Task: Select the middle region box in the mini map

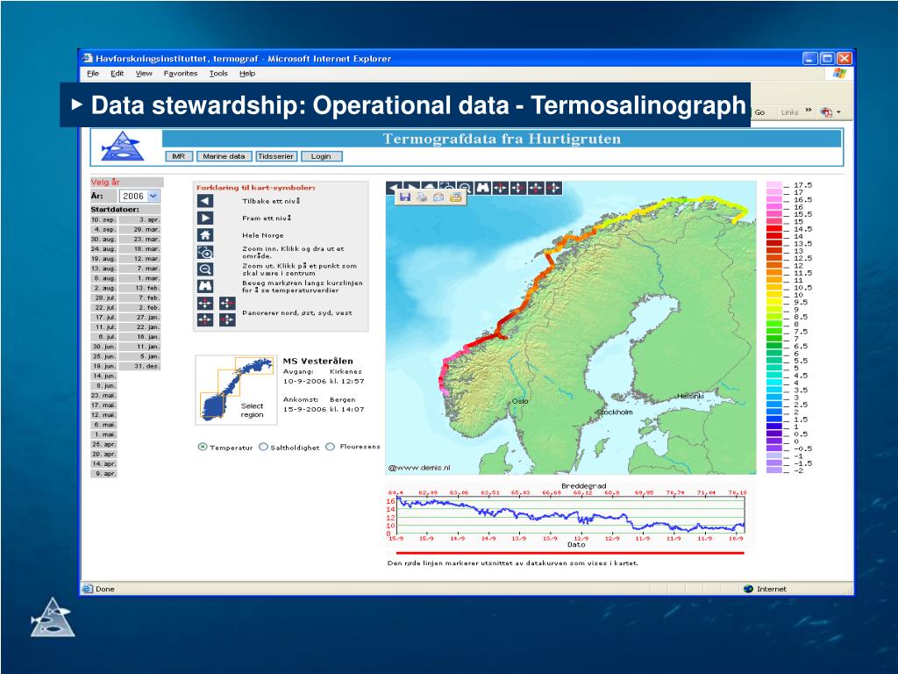Action: pyautogui.click(x=229, y=383)
